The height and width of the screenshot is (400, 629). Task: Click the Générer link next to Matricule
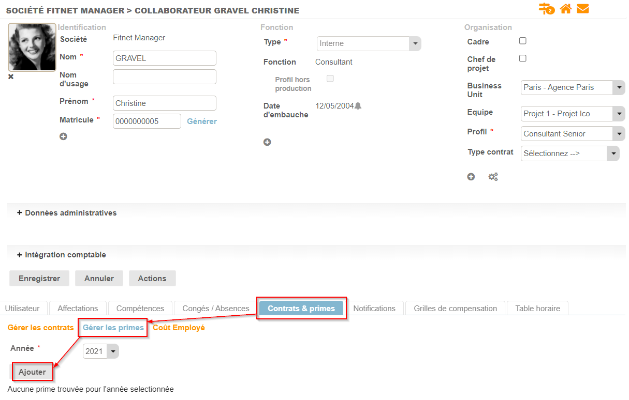click(202, 121)
